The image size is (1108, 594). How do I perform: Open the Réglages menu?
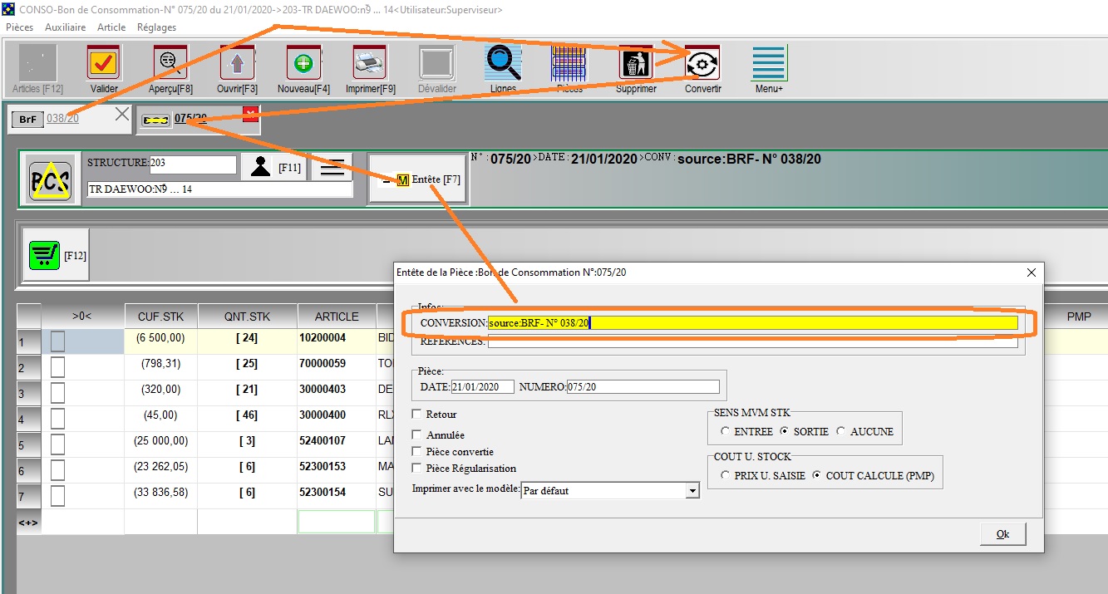click(157, 27)
